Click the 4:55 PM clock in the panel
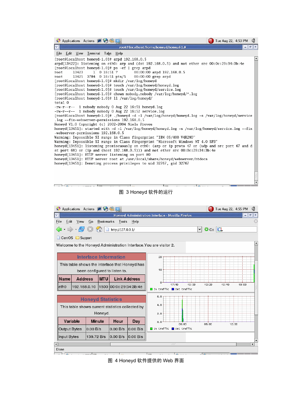The width and height of the screenshot is (292, 413). point(232,209)
